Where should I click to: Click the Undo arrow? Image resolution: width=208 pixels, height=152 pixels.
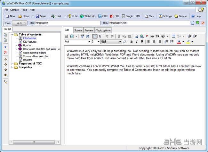click(107, 36)
